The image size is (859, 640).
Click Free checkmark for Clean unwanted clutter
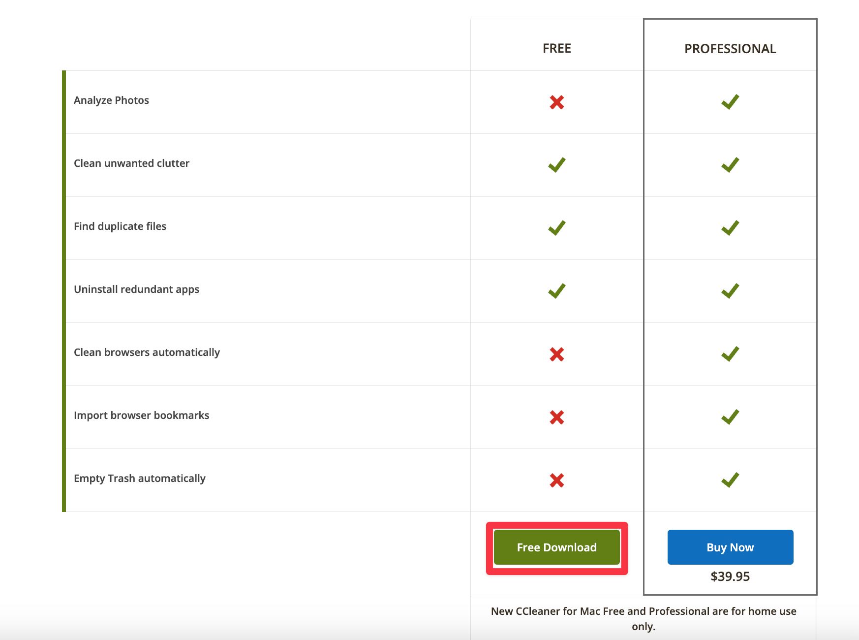tap(557, 165)
